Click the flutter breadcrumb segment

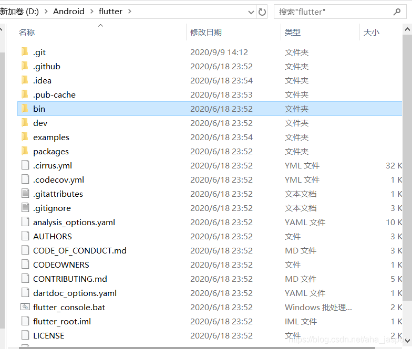point(110,12)
